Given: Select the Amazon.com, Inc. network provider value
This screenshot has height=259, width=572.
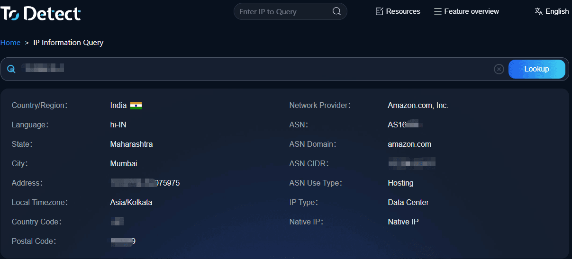Looking at the screenshot, I should [x=418, y=106].
